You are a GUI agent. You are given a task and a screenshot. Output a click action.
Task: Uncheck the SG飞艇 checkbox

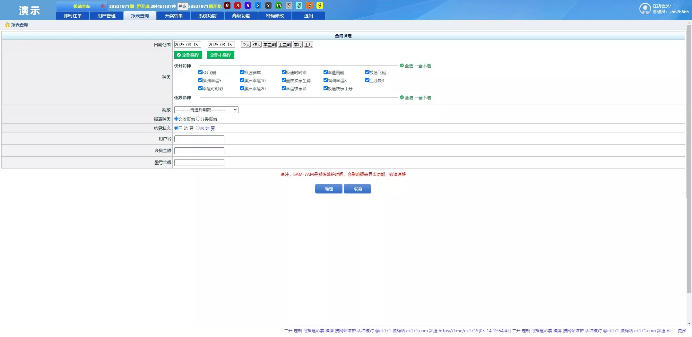pyautogui.click(x=200, y=72)
